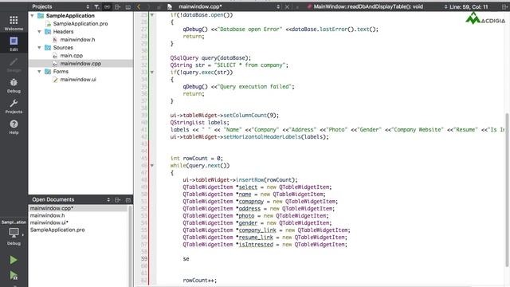The width and height of the screenshot is (510, 287).
Task: Open the mainwindow.cpp file selector dropdown
Action: tap(278, 6)
